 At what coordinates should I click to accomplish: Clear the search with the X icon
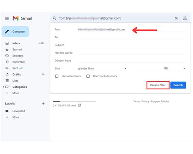click(176, 18)
